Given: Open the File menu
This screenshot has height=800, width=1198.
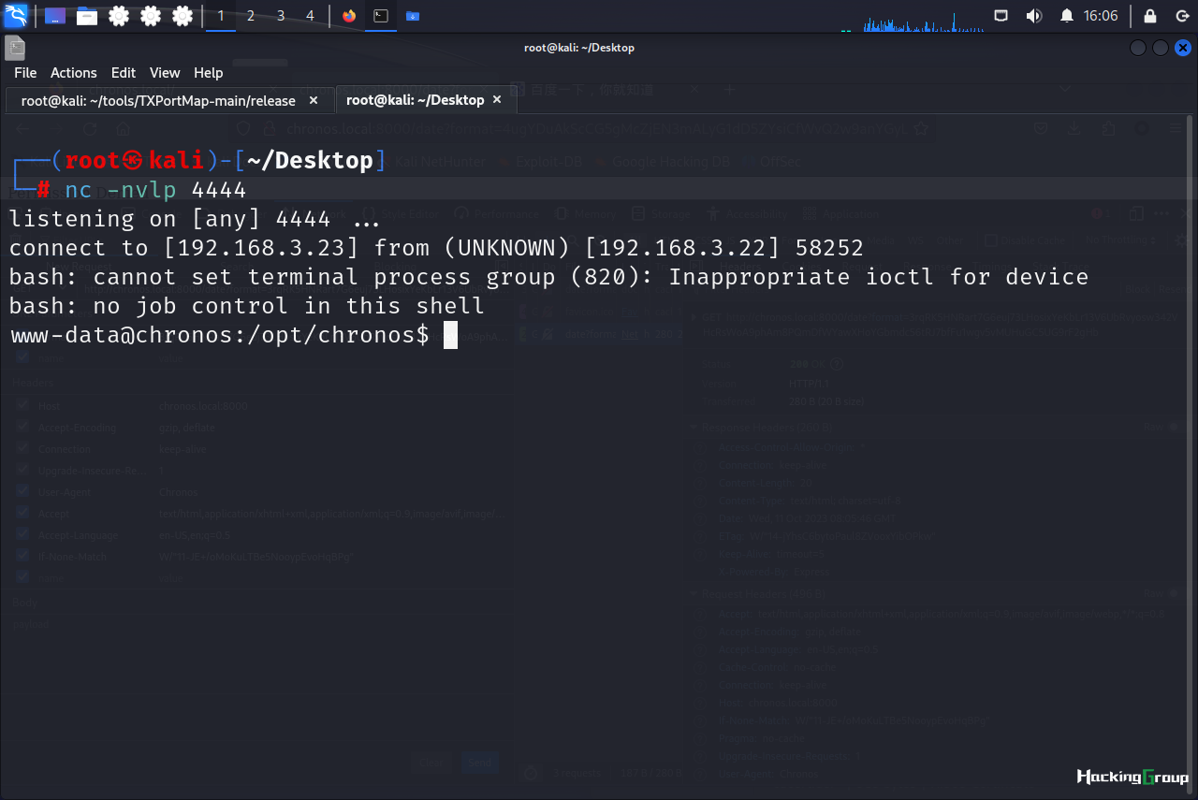Looking at the screenshot, I should pyautogui.click(x=25, y=72).
